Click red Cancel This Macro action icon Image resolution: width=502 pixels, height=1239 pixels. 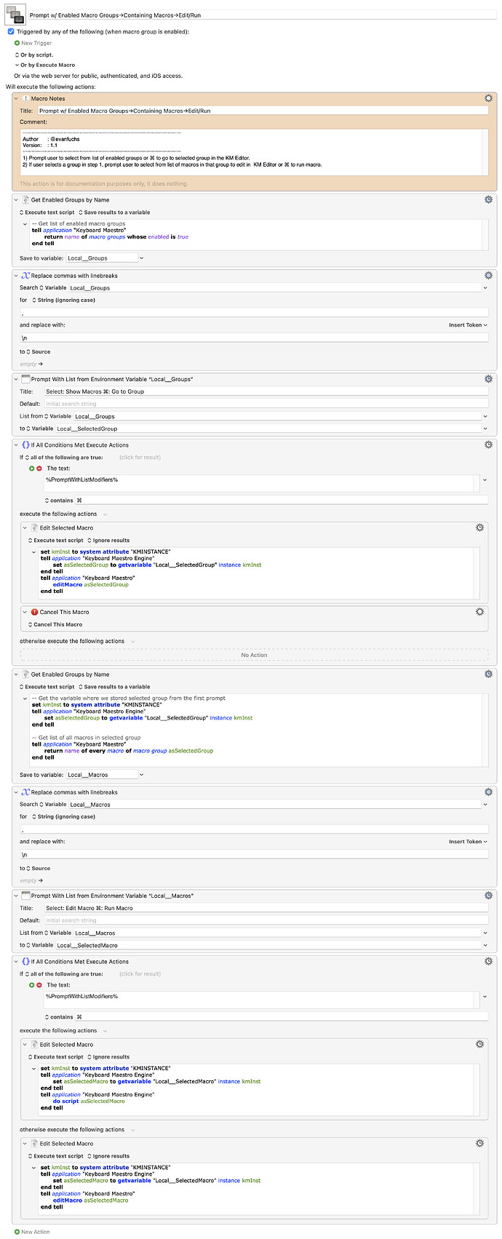34,612
